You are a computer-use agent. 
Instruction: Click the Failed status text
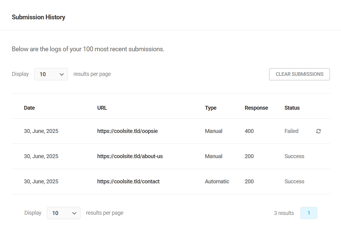[291, 131]
